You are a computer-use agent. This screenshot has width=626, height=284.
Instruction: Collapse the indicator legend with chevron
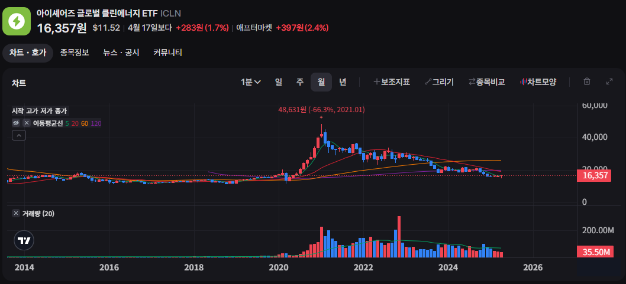click(x=19, y=135)
